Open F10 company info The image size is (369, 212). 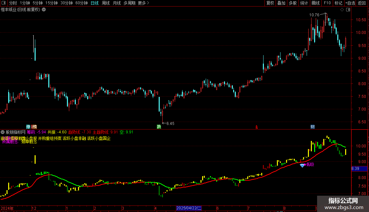327,3
